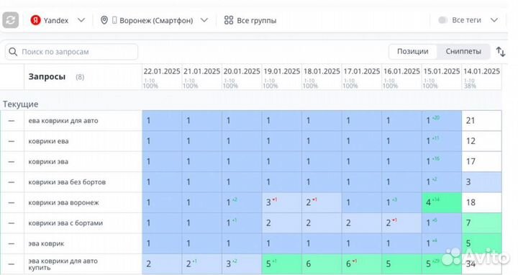This screenshot has width=518, height=275.
Task: Click position 21 for ева коврики для авто
Action: point(481,121)
